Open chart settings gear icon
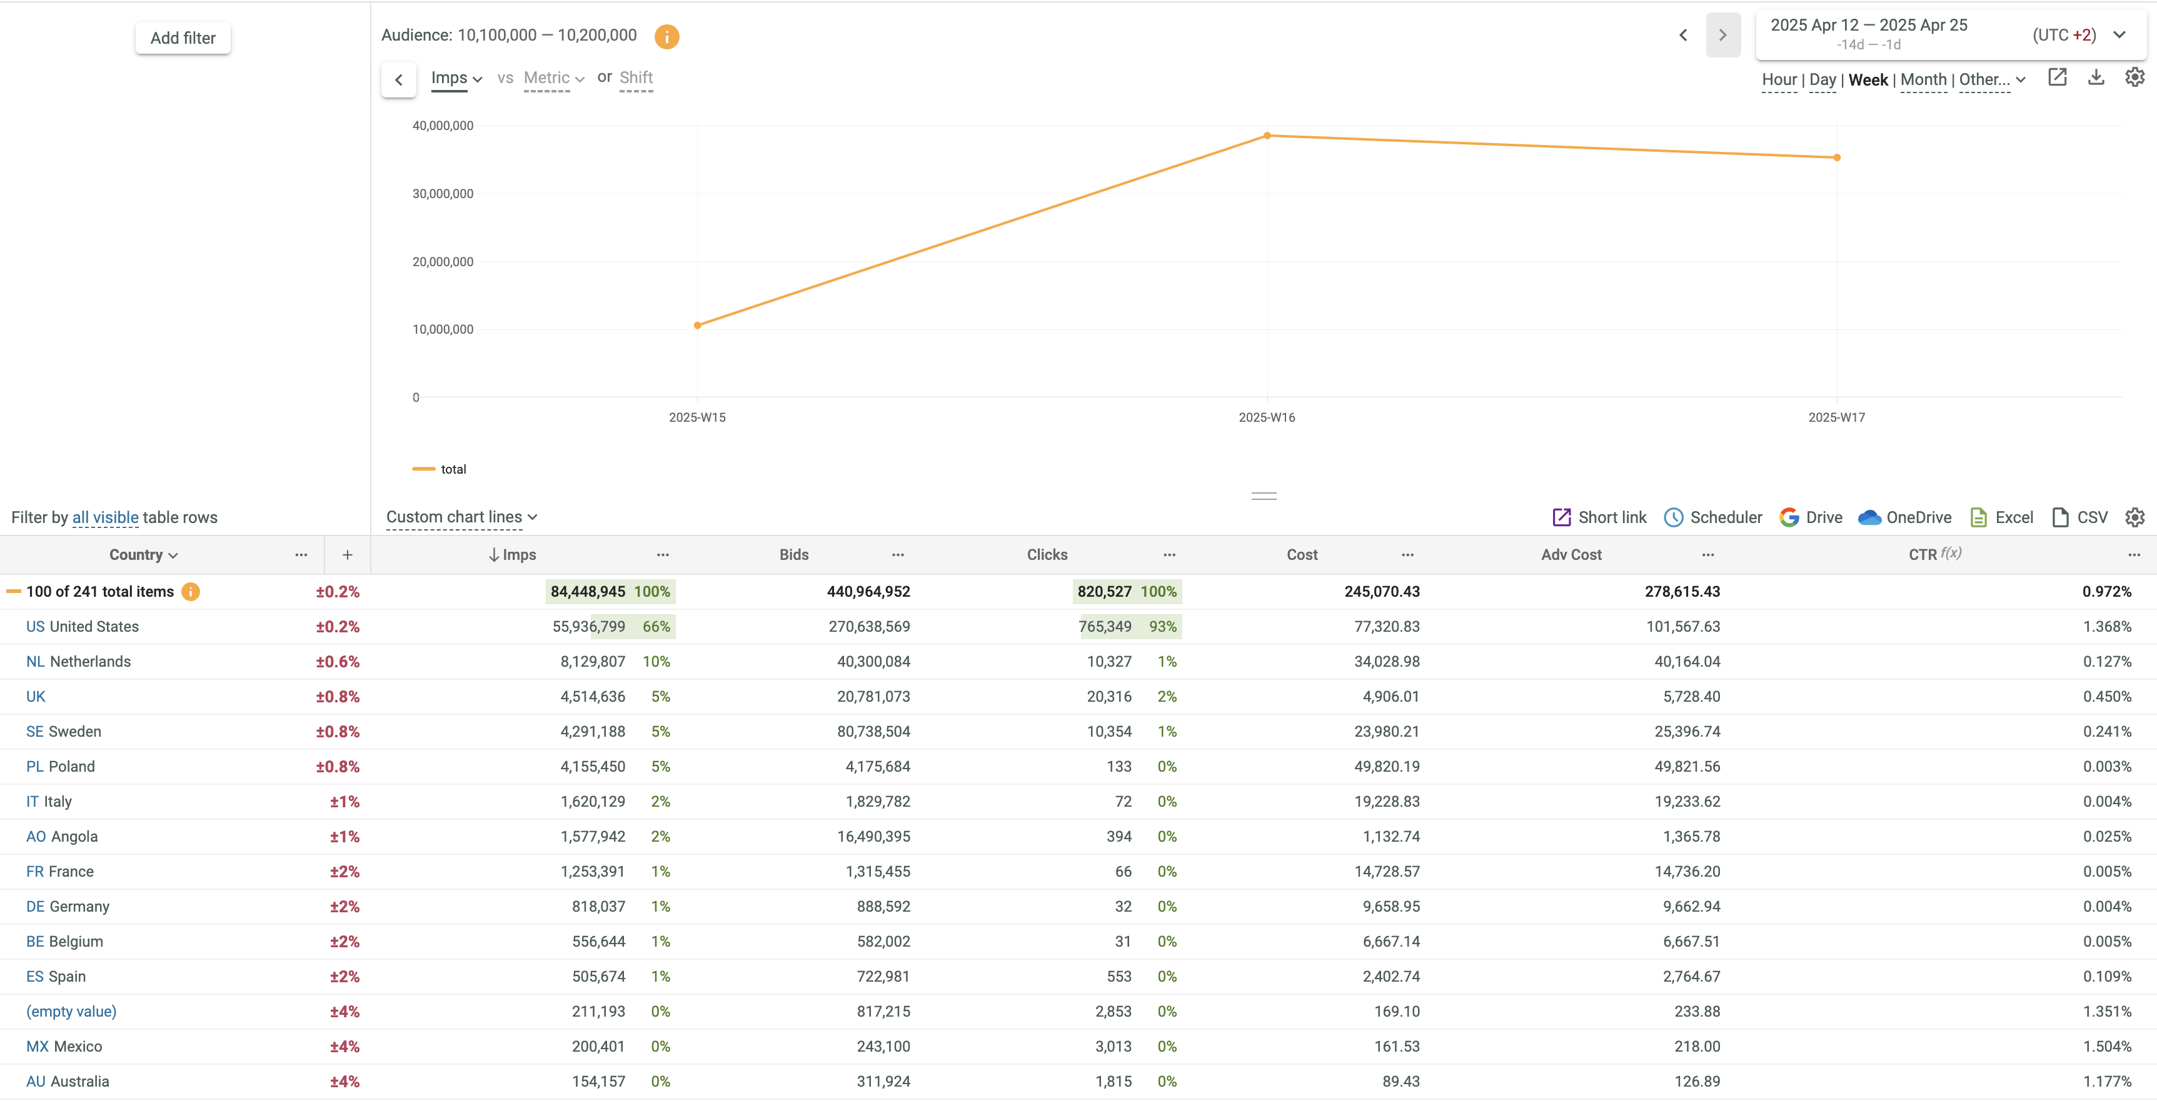 click(2134, 78)
